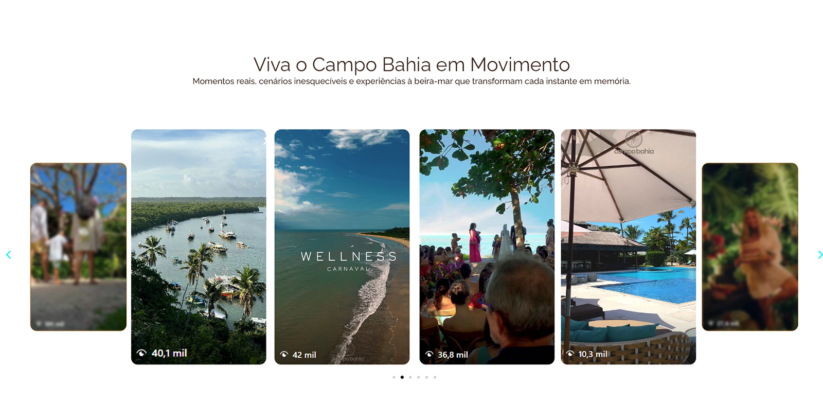Advance carousel with the right arrow
This screenshot has width=823, height=420.
click(x=820, y=255)
